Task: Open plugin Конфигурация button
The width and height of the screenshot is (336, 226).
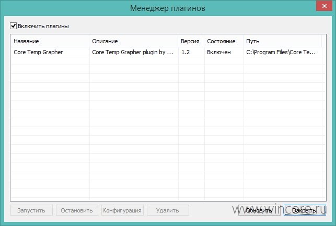Action: (122, 210)
